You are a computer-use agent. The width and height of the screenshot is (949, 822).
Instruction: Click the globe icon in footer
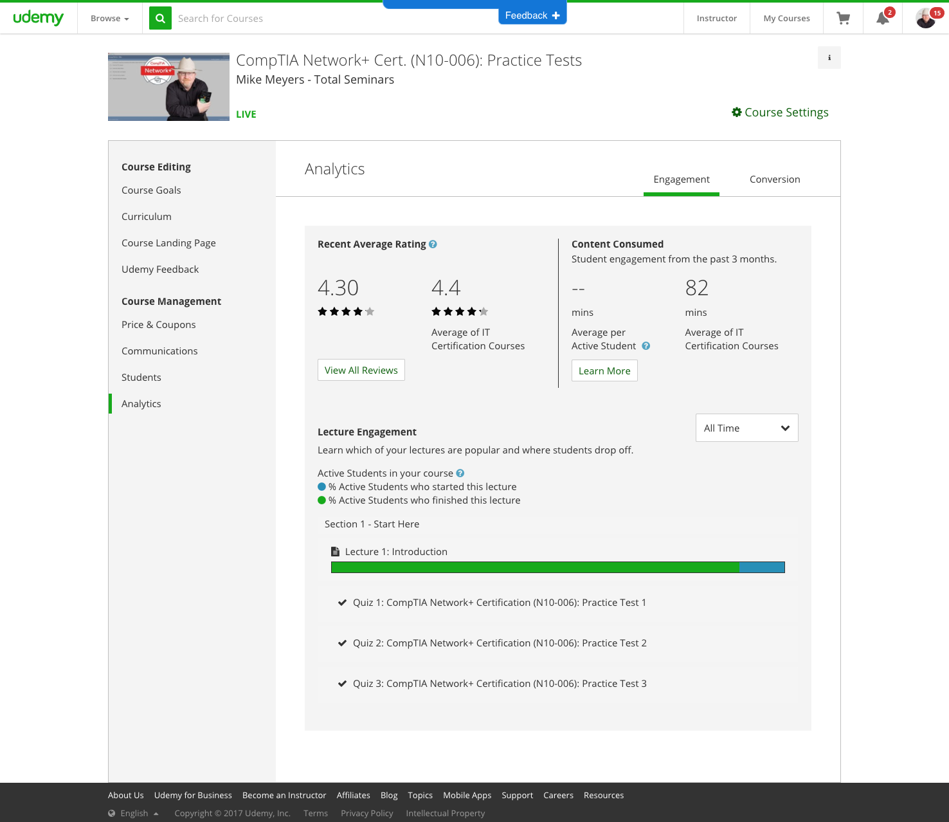click(x=112, y=813)
